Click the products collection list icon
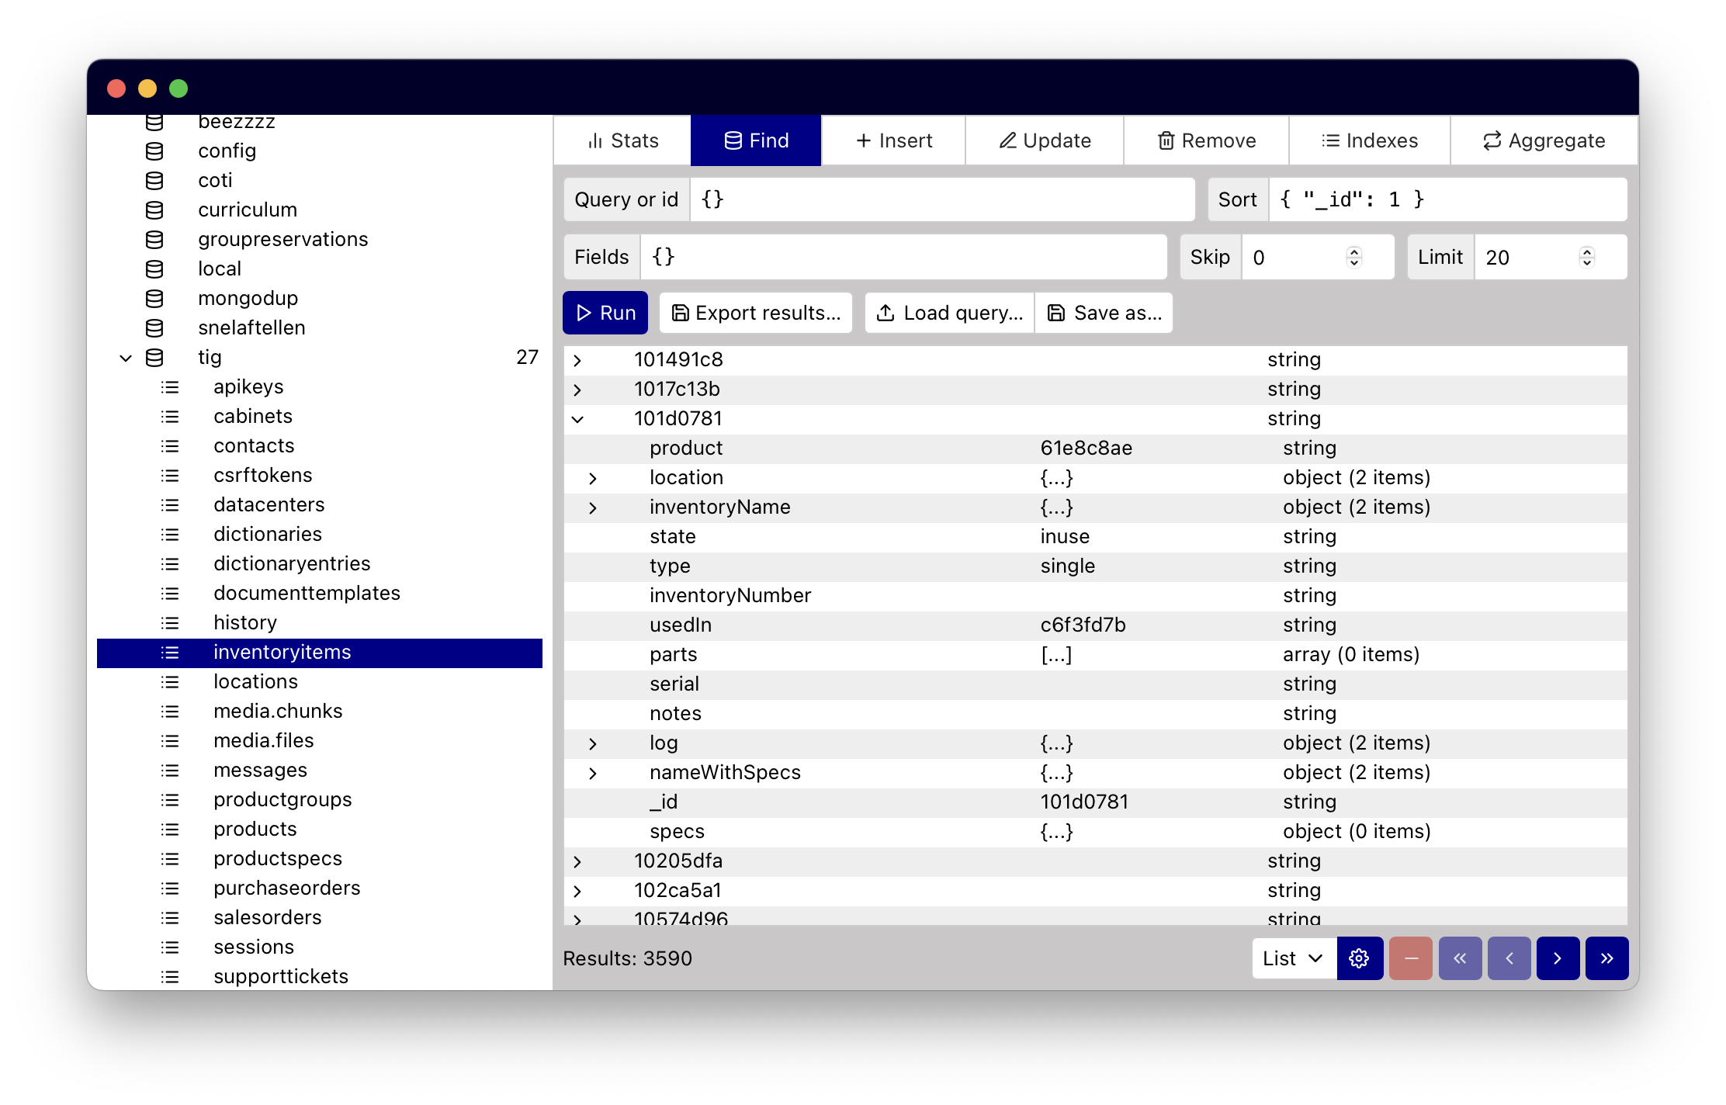 pos(170,829)
